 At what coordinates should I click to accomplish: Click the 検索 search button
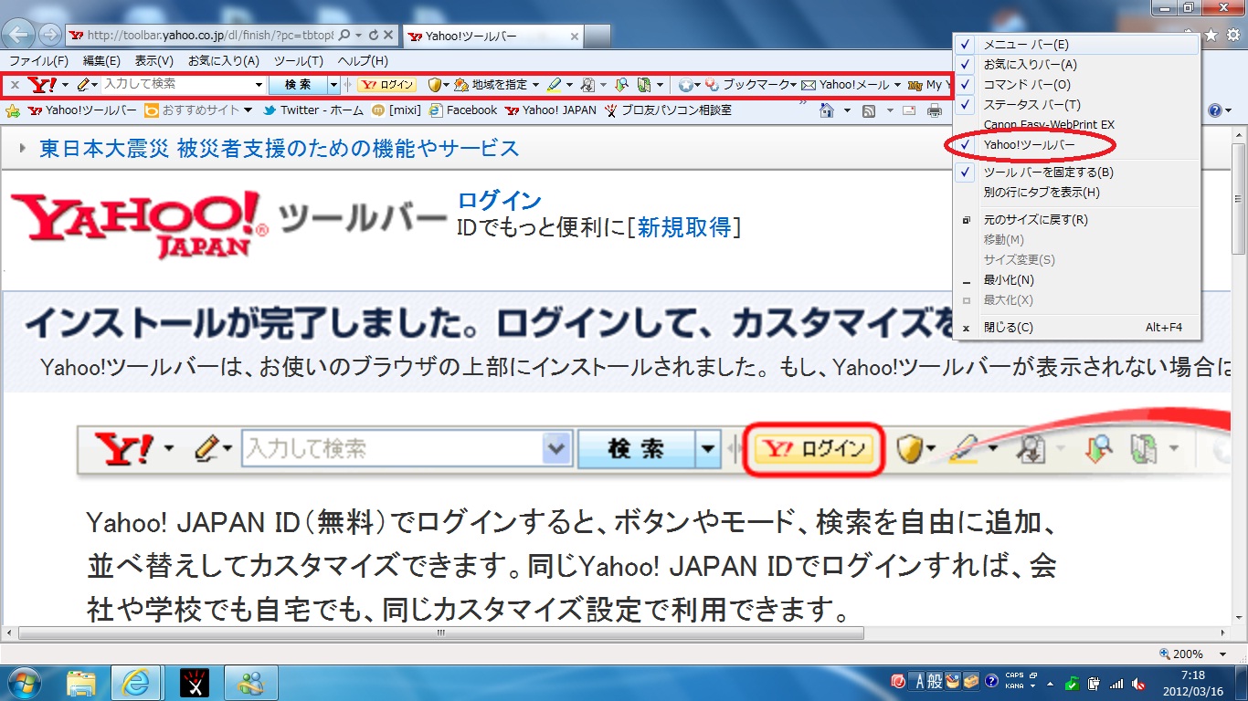click(298, 85)
